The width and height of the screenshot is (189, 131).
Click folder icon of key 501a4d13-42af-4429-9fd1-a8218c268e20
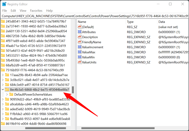tap(3, 51)
